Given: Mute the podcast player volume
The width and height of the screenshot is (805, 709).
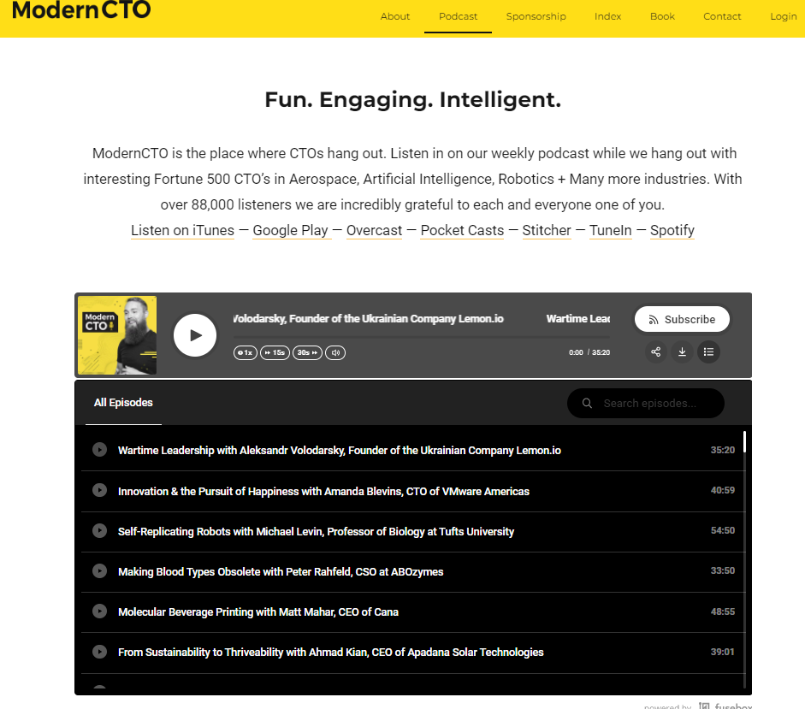Looking at the screenshot, I should 335,352.
